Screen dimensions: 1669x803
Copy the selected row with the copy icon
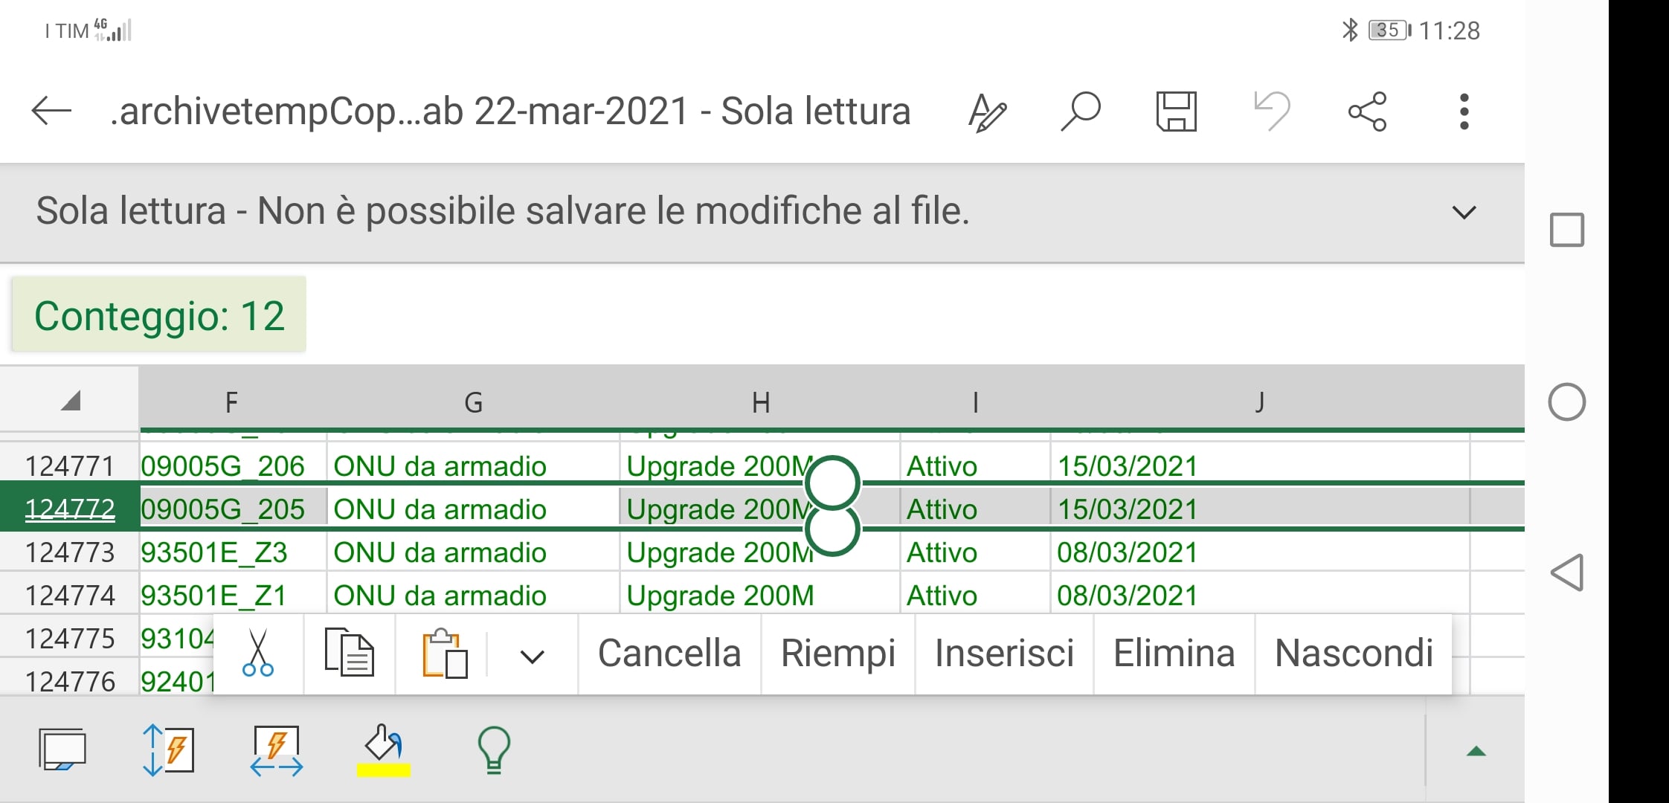coord(349,654)
